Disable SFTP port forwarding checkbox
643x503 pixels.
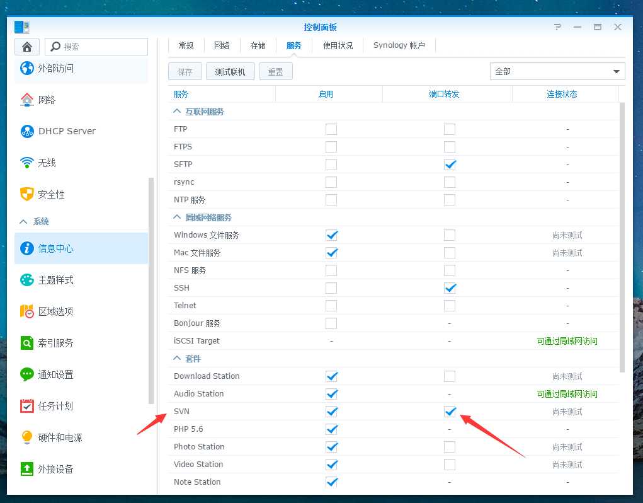tap(450, 165)
